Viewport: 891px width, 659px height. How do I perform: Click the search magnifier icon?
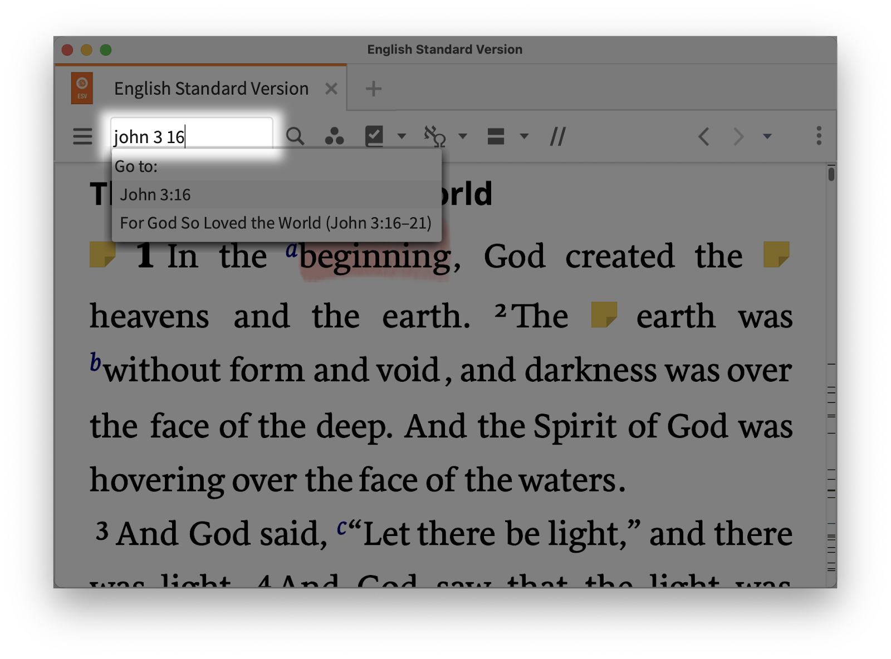(295, 136)
